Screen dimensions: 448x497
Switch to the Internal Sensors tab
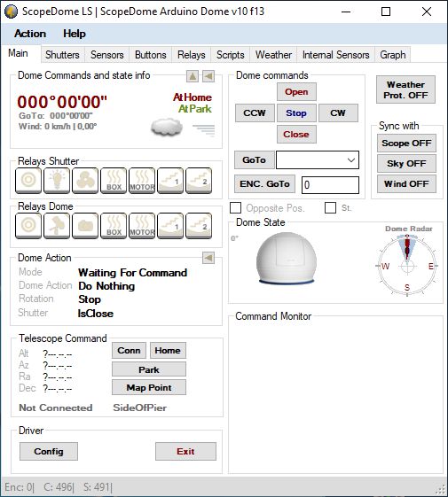[336, 55]
